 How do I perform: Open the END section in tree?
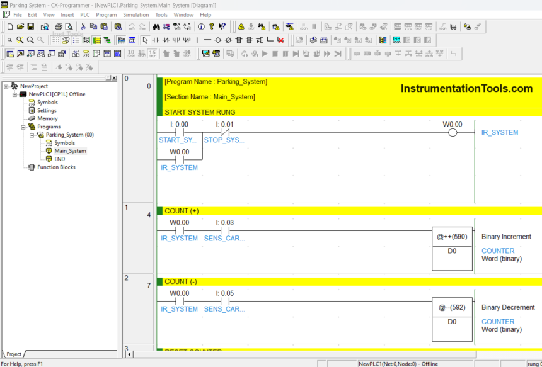pyautogui.click(x=59, y=159)
